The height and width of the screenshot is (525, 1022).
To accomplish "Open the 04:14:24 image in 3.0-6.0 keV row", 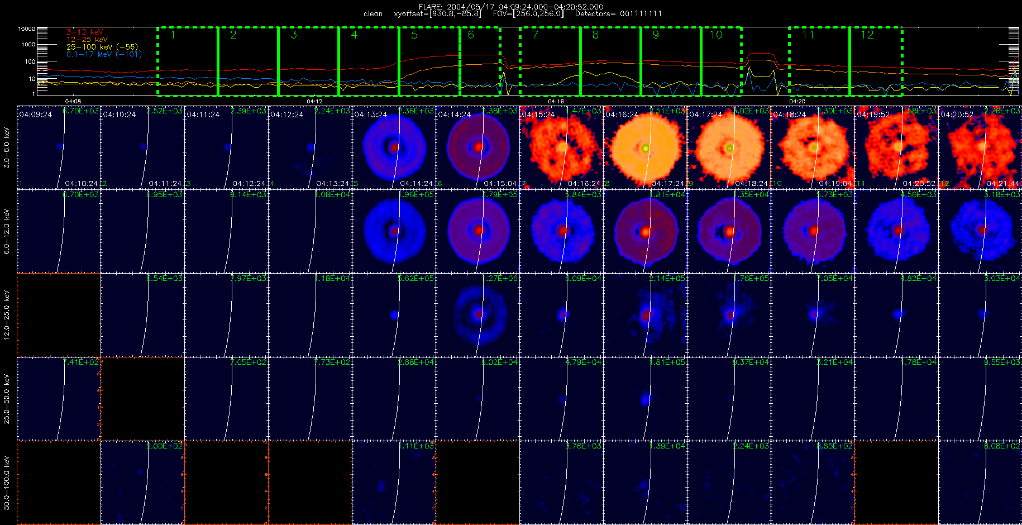I will pos(477,147).
